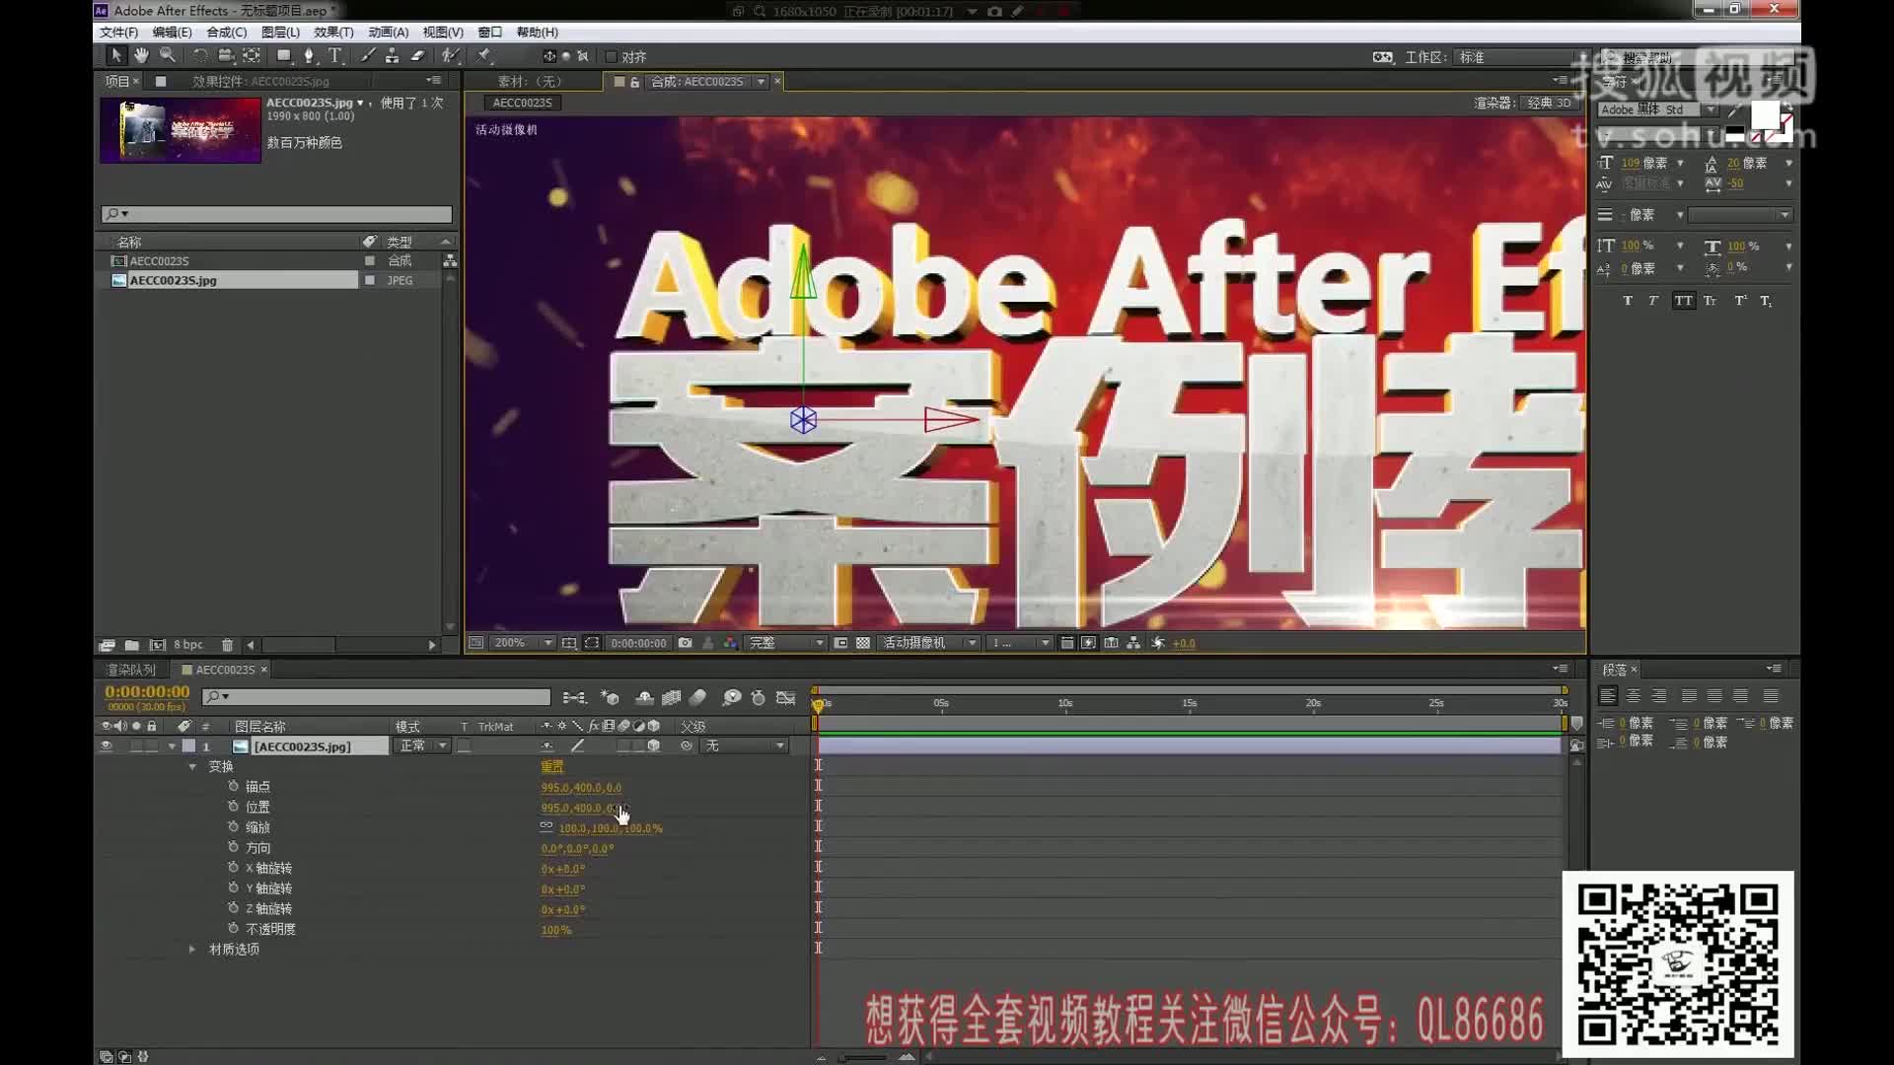Click the timeline zoom slider at bottom
Image resolution: width=1894 pixels, height=1065 pixels.
coord(863,1057)
